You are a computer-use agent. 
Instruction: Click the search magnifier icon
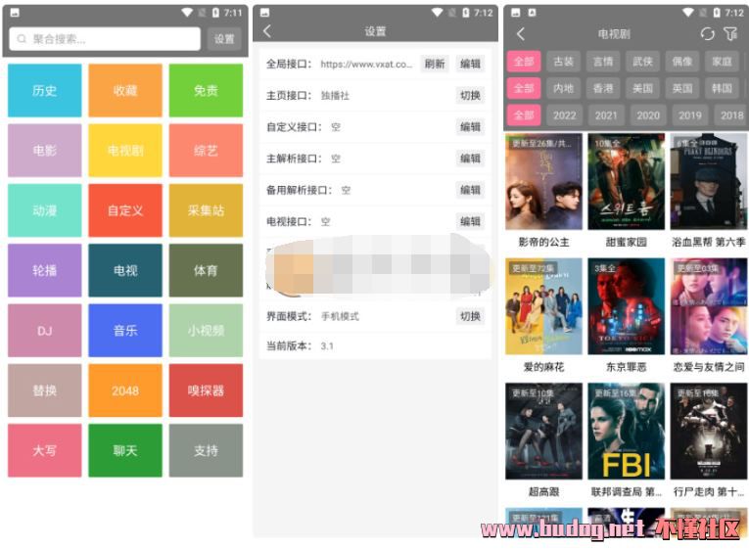[22, 39]
